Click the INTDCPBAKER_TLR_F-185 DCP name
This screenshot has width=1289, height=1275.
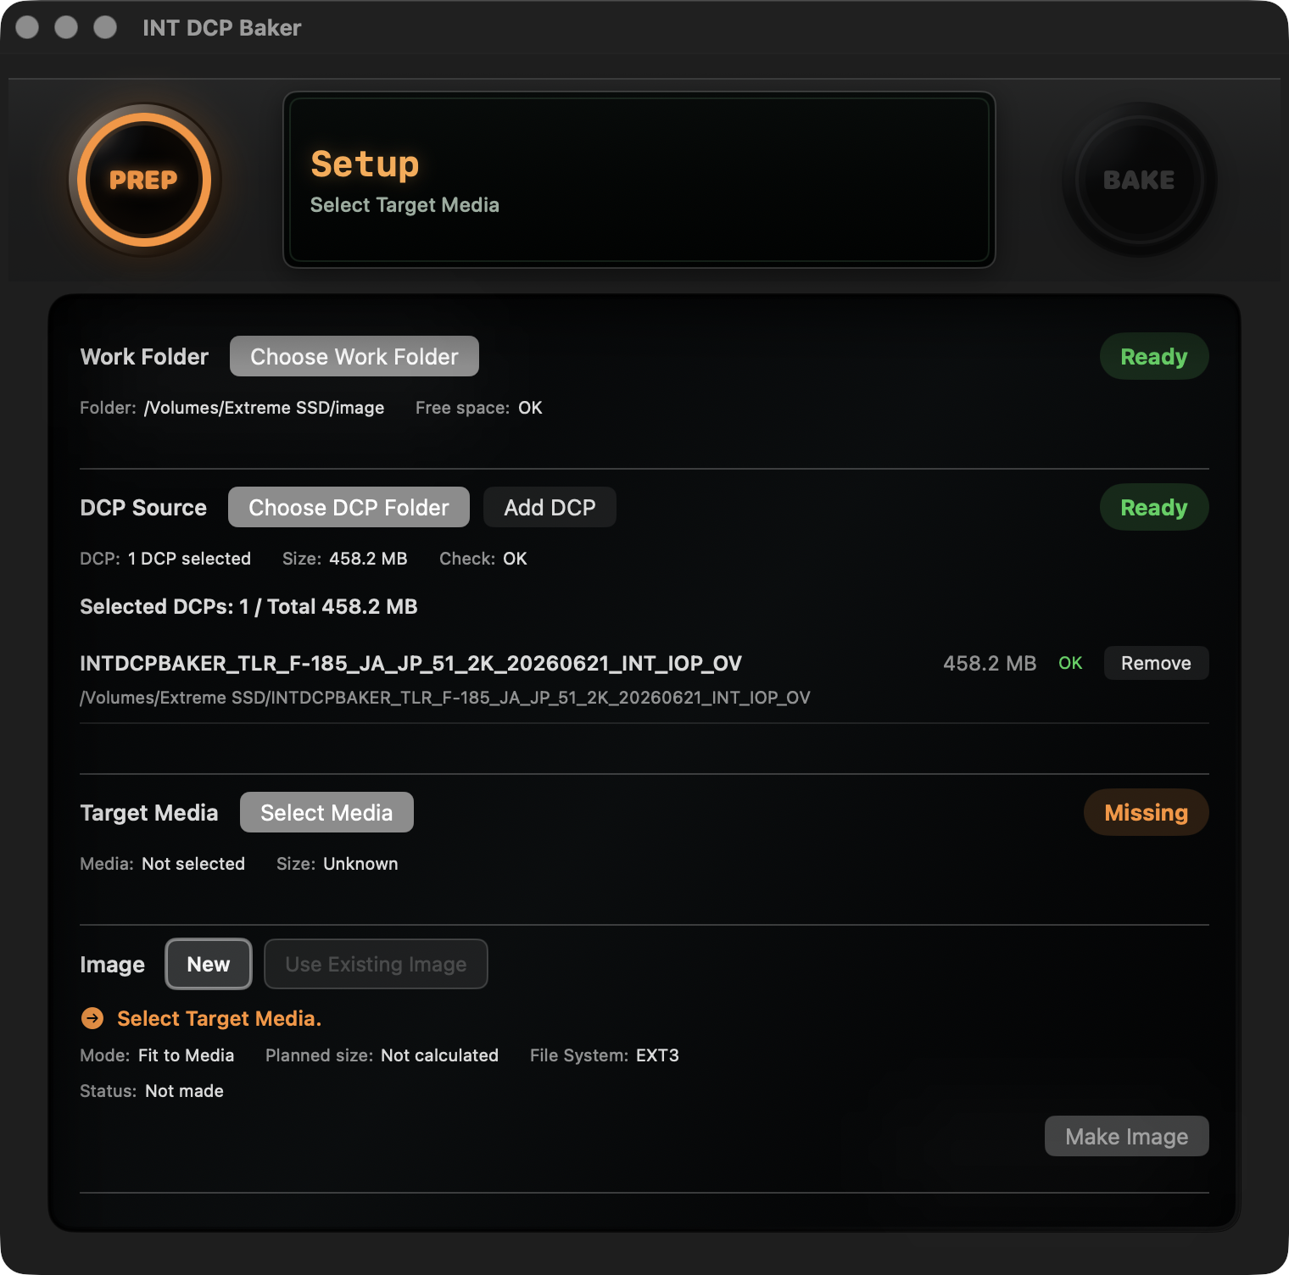coord(410,663)
